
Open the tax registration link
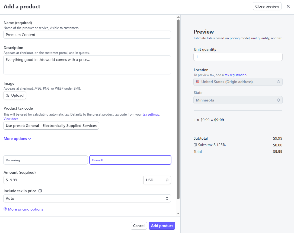point(235,75)
